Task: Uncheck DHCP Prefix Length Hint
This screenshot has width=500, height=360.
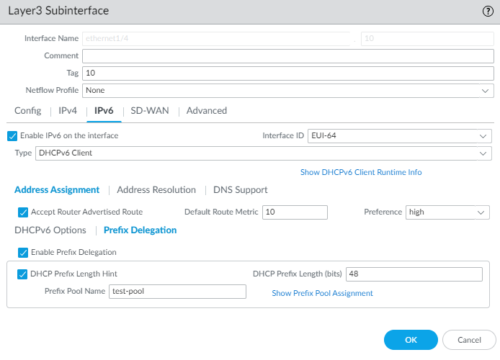Action: coord(22,274)
